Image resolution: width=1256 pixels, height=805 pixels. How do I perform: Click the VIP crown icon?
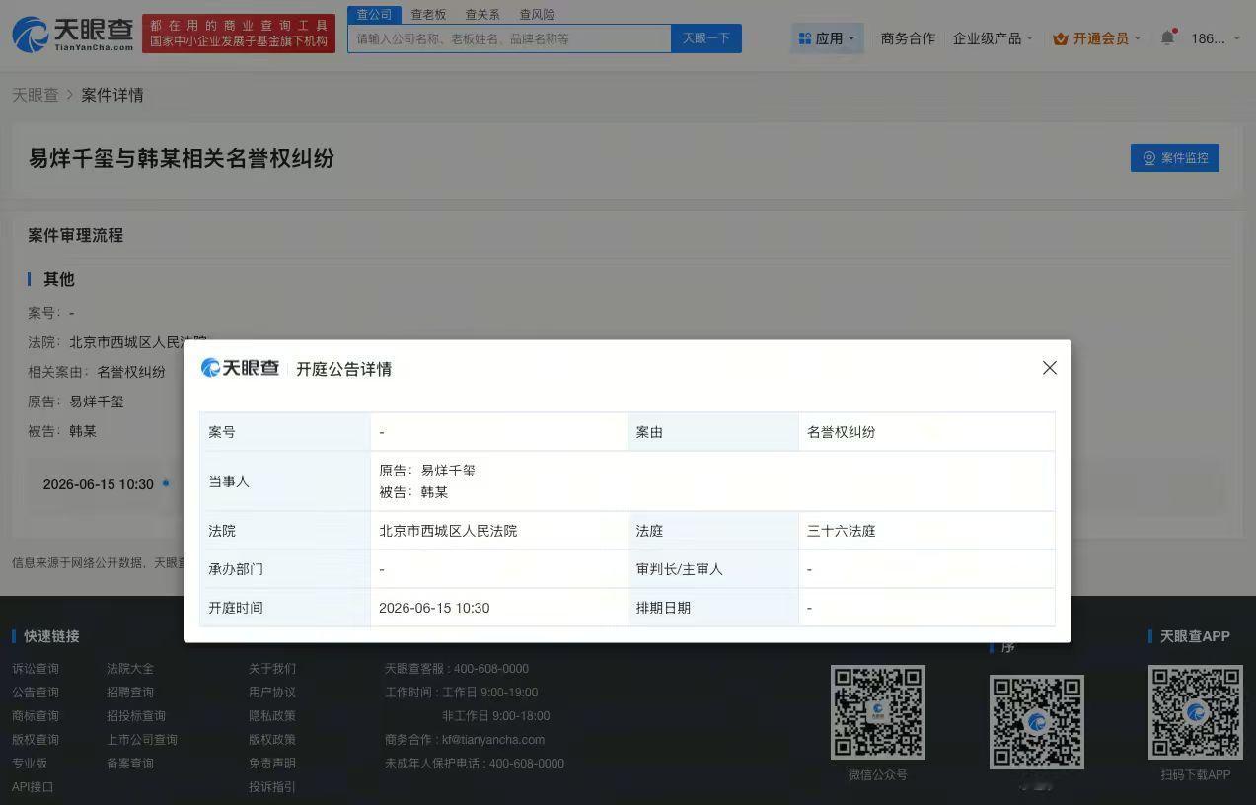[1061, 38]
